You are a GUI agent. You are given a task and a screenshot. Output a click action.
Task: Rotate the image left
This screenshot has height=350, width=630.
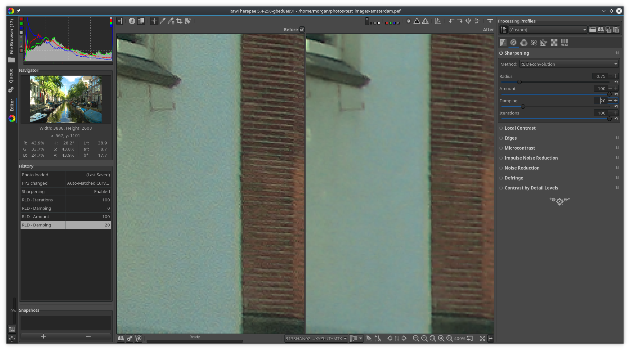(x=452, y=21)
